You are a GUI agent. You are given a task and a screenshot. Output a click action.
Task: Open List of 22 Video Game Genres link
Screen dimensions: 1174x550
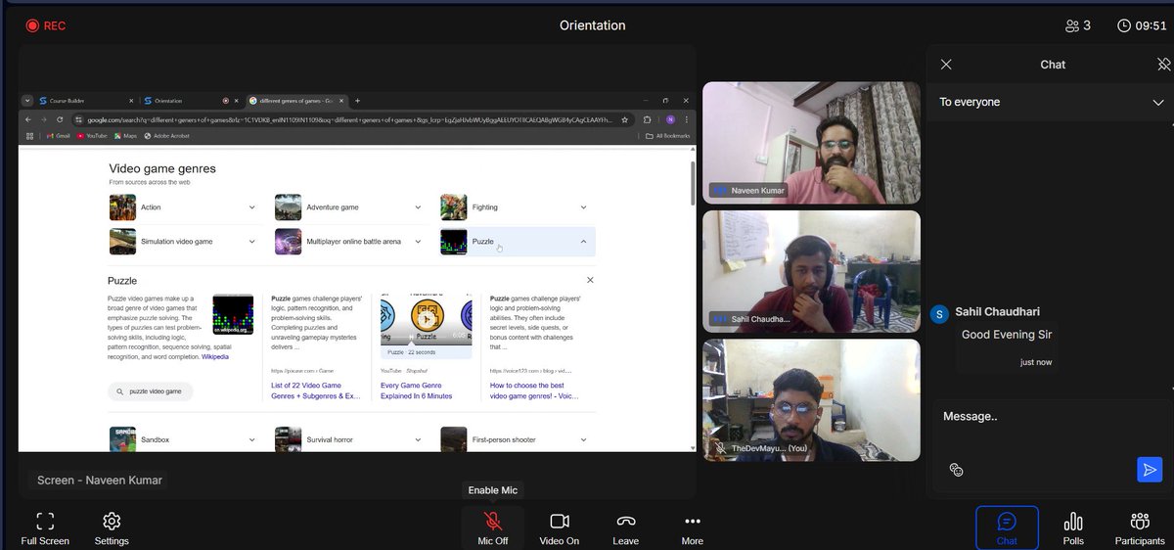[316, 390]
